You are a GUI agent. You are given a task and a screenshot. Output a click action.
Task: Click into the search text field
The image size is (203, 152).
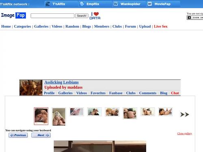pos(52,16)
